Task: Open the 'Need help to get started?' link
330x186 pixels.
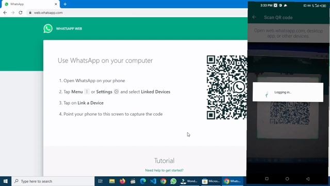Action: (164, 170)
